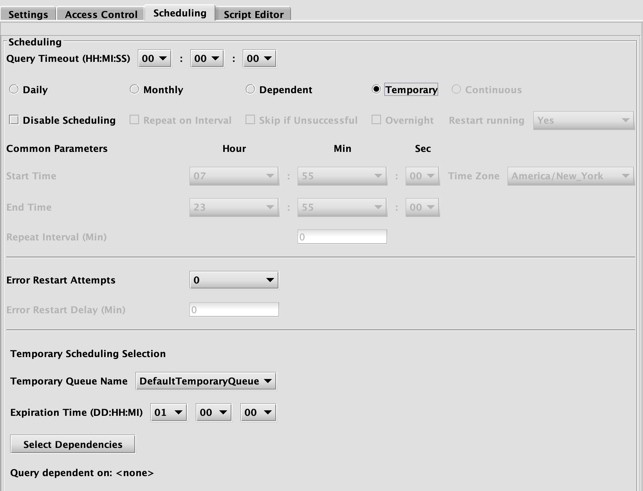This screenshot has height=491, width=643.
Task: Open the Script Editor tab
Action: [253, 14]
